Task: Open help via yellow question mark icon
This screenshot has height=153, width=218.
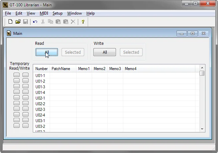Action: pyautogui.click(x=83, y=22)
